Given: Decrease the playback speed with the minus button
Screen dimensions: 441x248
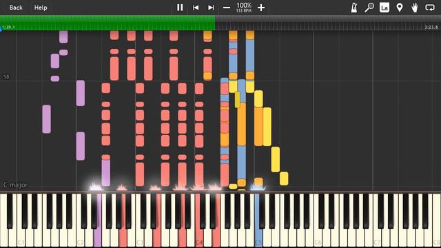Looking at the screenshot, I should (227, 8).
